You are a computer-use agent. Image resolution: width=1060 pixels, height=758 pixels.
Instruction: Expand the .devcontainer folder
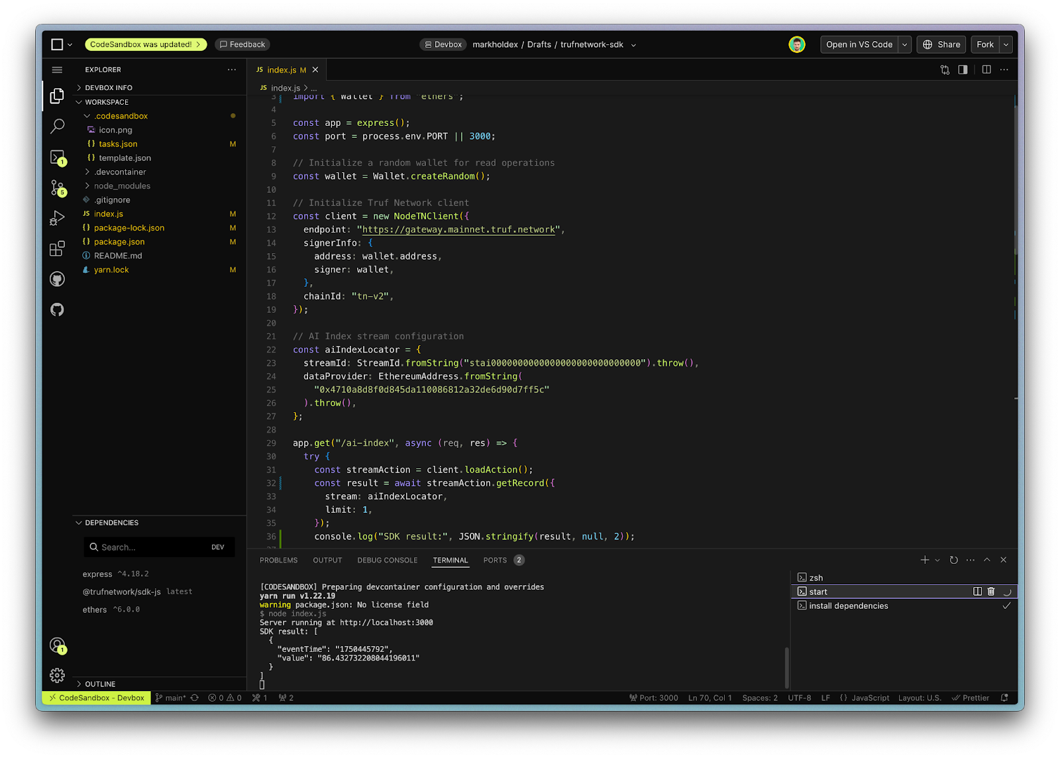tap(119, 172)
